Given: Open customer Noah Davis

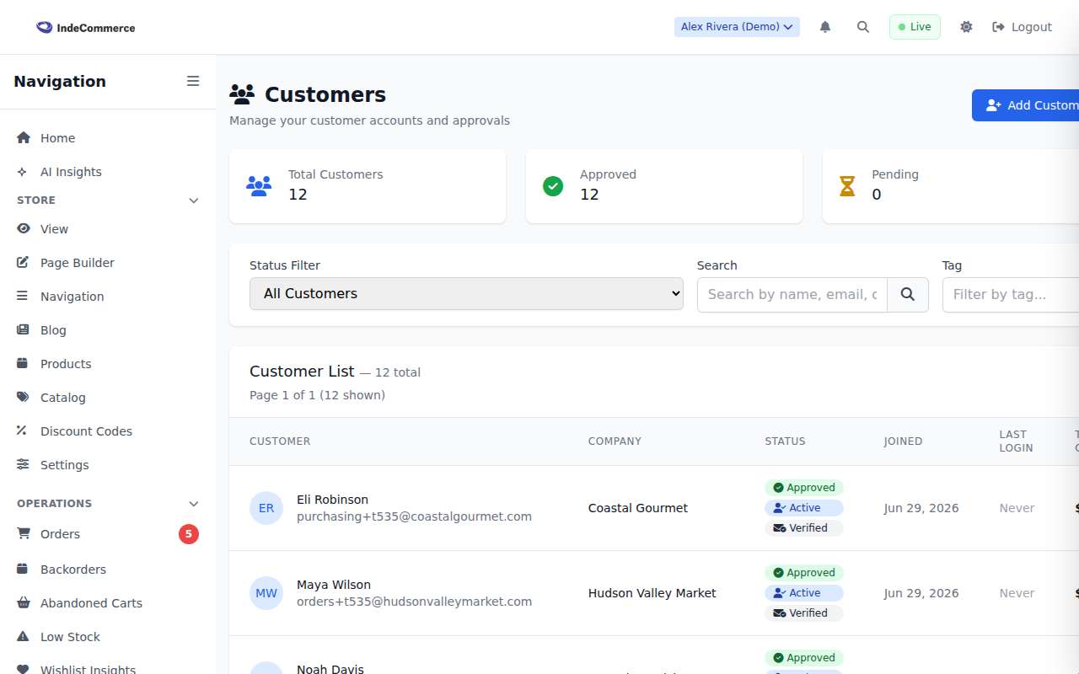Looking at the screenshot, I should 330,669.
